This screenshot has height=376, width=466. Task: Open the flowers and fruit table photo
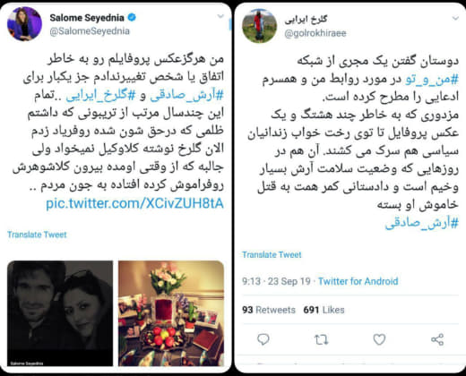point(171,313)
